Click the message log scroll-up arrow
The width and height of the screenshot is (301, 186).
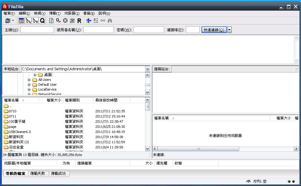click(x=296, y=38)
